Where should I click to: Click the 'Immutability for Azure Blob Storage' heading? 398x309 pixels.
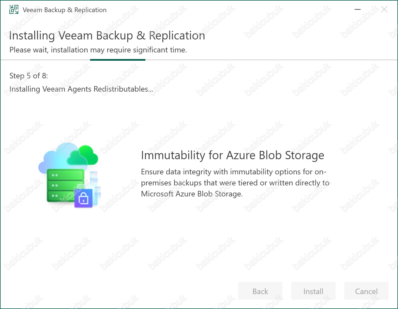[232, 155]
